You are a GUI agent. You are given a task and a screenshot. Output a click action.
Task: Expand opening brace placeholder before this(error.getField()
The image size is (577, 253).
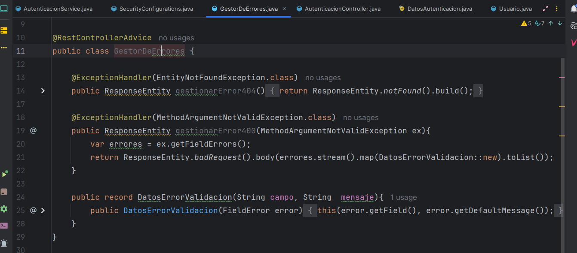[x=310, y=211]
